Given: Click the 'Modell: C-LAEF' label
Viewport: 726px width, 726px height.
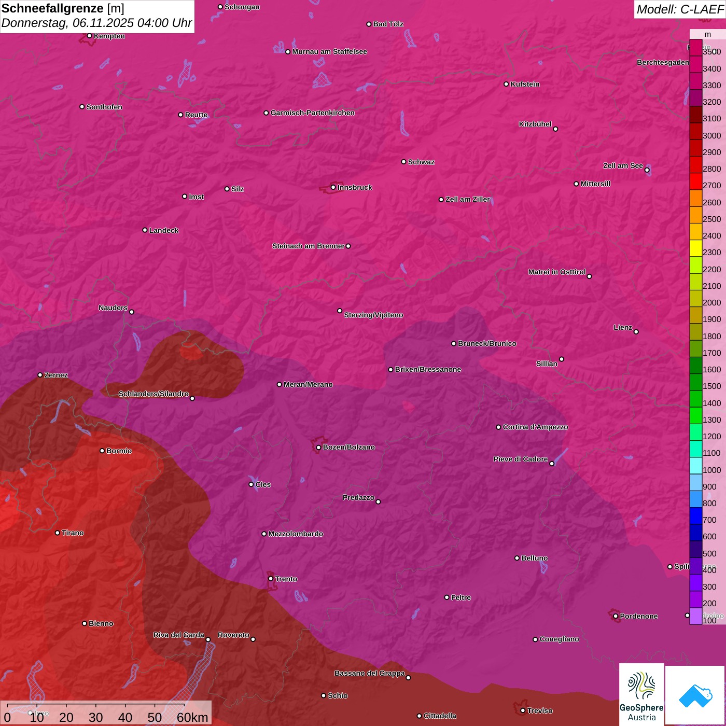Looking at the screenshot, I should 680,9.
